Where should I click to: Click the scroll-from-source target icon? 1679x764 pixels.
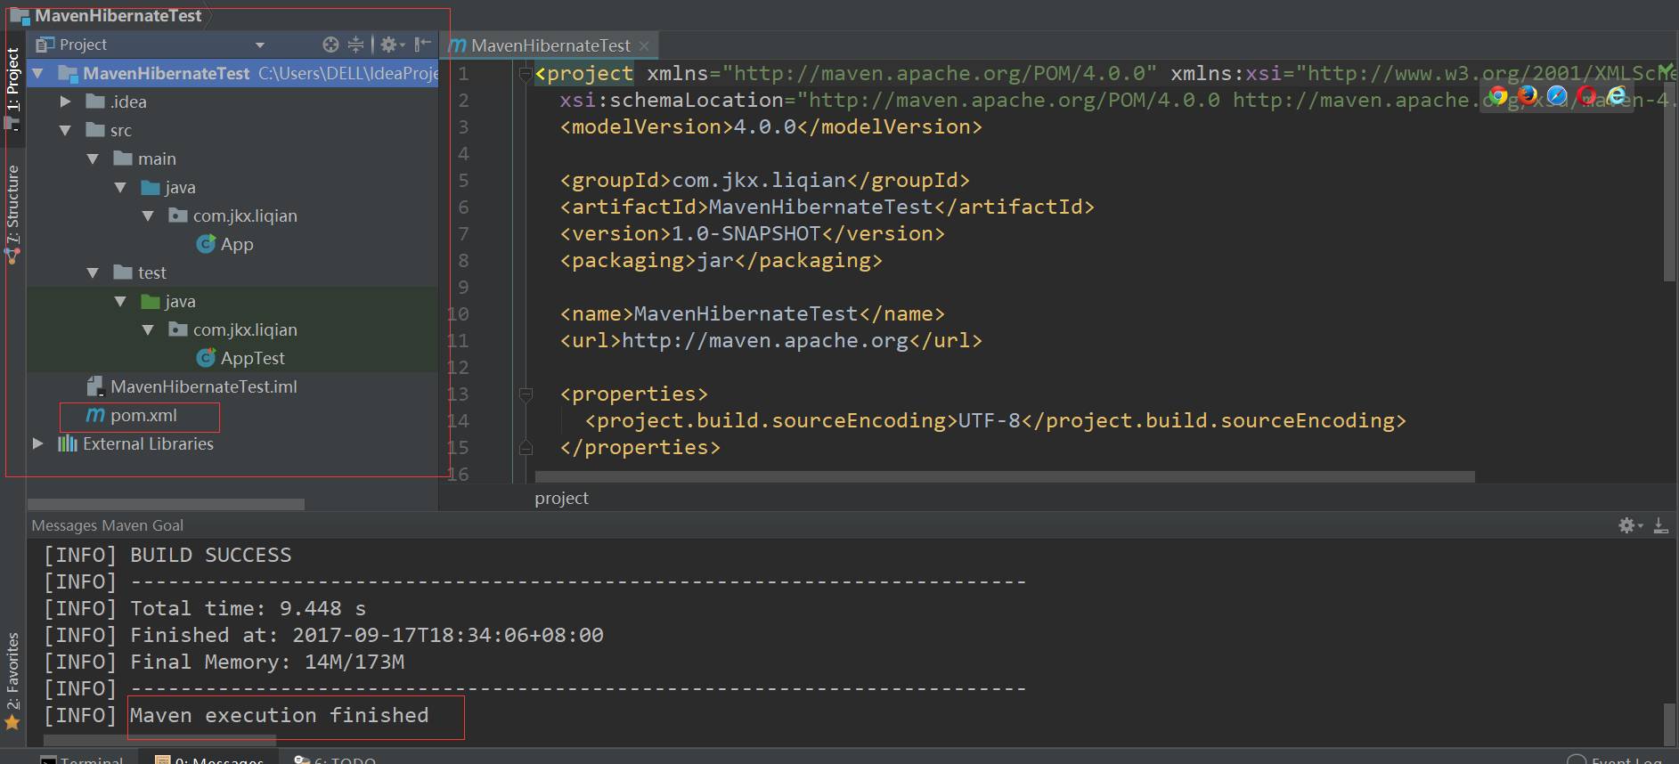pos(330,45)
